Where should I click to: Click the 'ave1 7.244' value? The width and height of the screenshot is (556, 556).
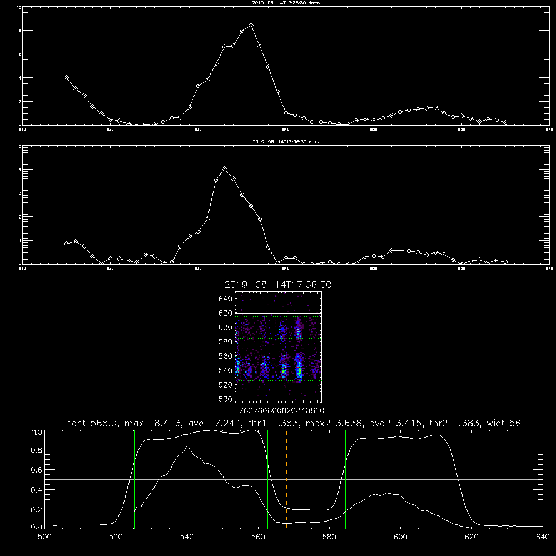[x=216, y=423]
